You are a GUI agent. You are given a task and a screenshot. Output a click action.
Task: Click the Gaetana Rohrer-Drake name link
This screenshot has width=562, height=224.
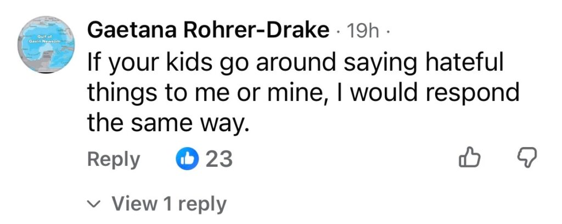(x=209, y=31)
